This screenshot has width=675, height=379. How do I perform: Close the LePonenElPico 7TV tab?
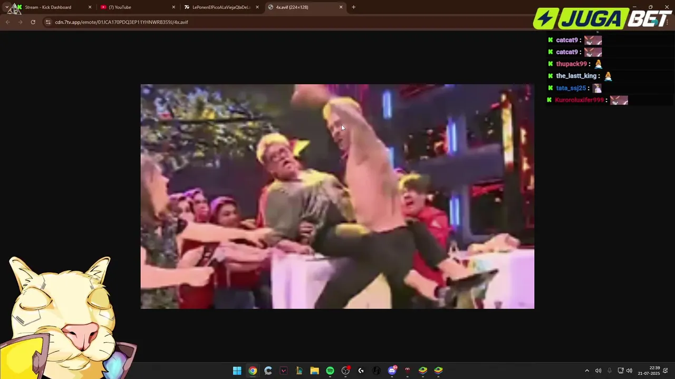[257, 7]
